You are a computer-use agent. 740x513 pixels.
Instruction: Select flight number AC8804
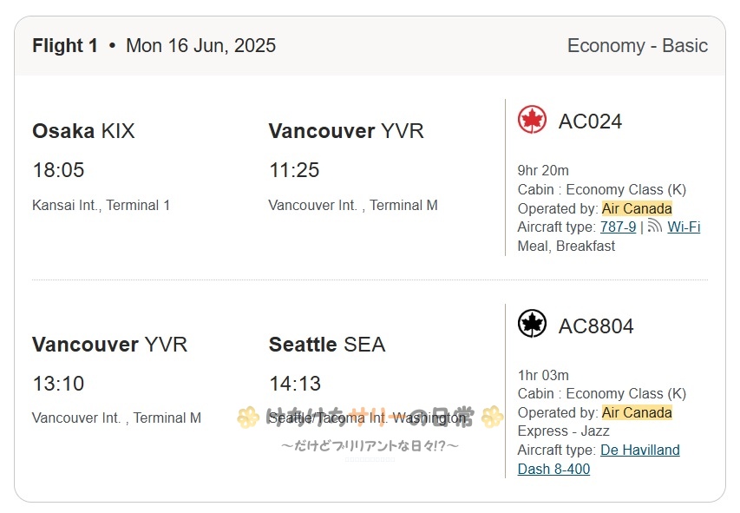(596, 326)
